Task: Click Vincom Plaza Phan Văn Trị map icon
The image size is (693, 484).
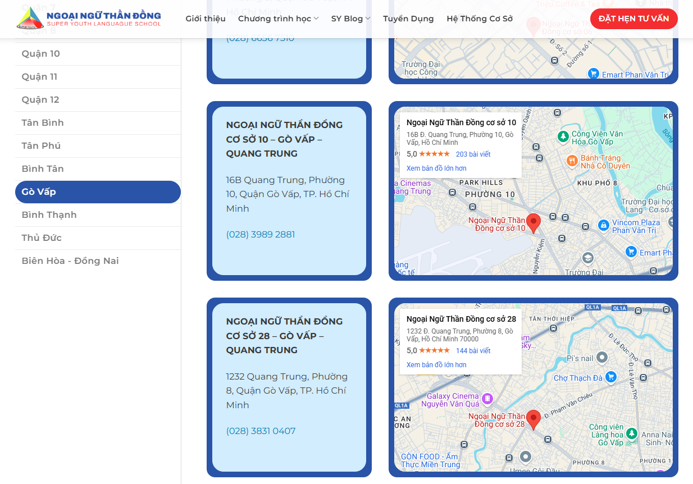Action: point(603,226)
